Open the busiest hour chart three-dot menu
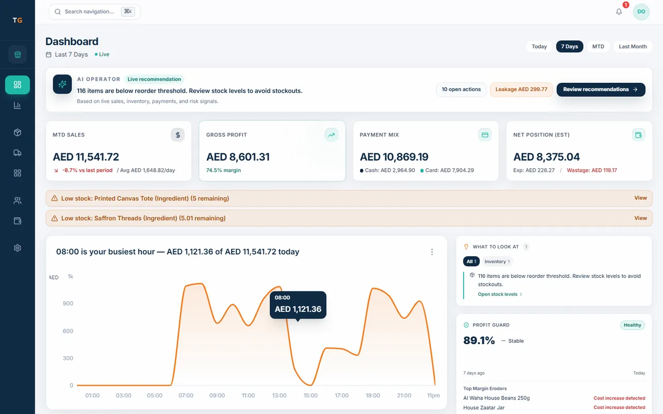This screenshot has width=663, height=414. point(432,252)
